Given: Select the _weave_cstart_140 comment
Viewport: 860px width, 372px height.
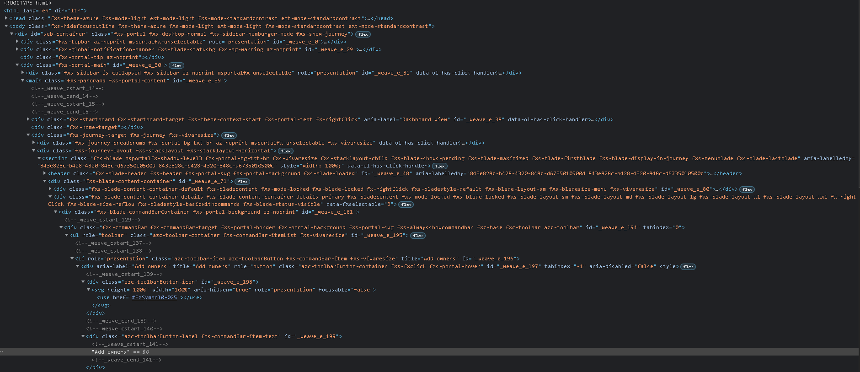Looking at the screenshot, I should tap(124, 329).
